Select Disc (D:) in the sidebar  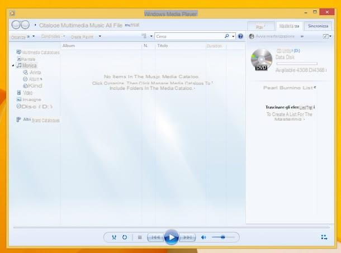coord(34,107)
